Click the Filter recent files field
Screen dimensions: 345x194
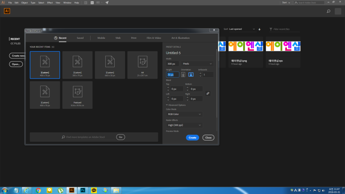pos(285,29)
